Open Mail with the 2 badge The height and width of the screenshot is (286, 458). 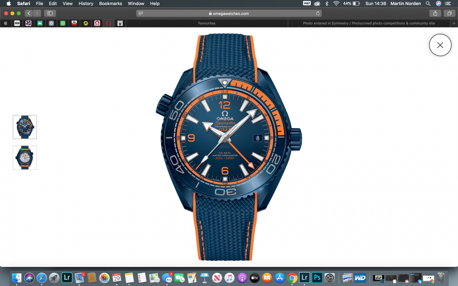(79, 277)
